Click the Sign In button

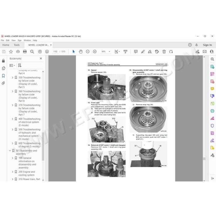(x=207, y=45)
